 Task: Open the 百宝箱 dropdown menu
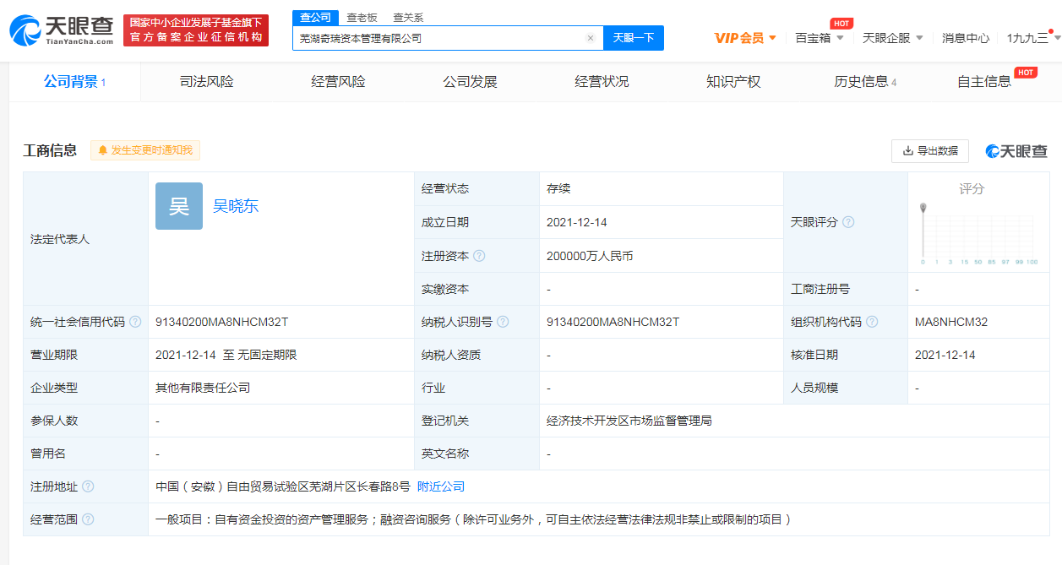(x=819, y=38)
